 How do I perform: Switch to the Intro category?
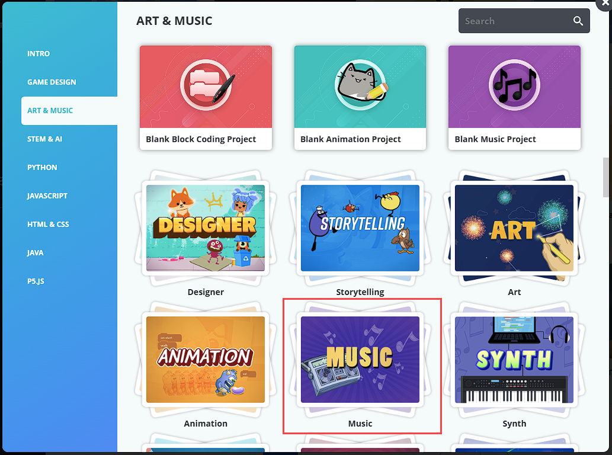point(39,53)
